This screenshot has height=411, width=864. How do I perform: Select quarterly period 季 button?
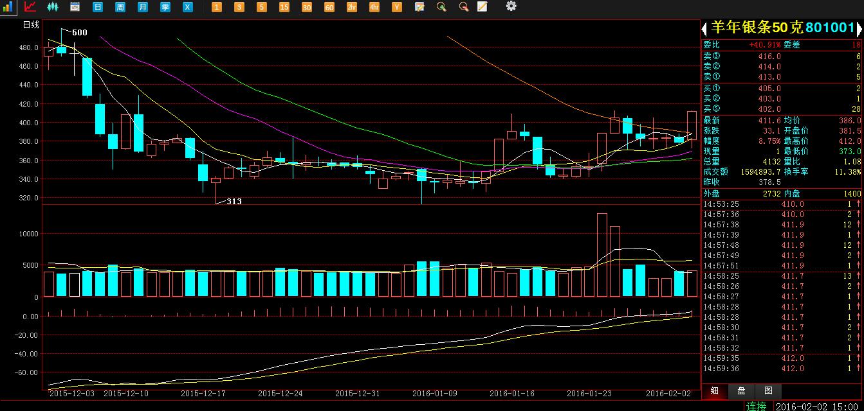pyautogui.click(x=165, y=6)
